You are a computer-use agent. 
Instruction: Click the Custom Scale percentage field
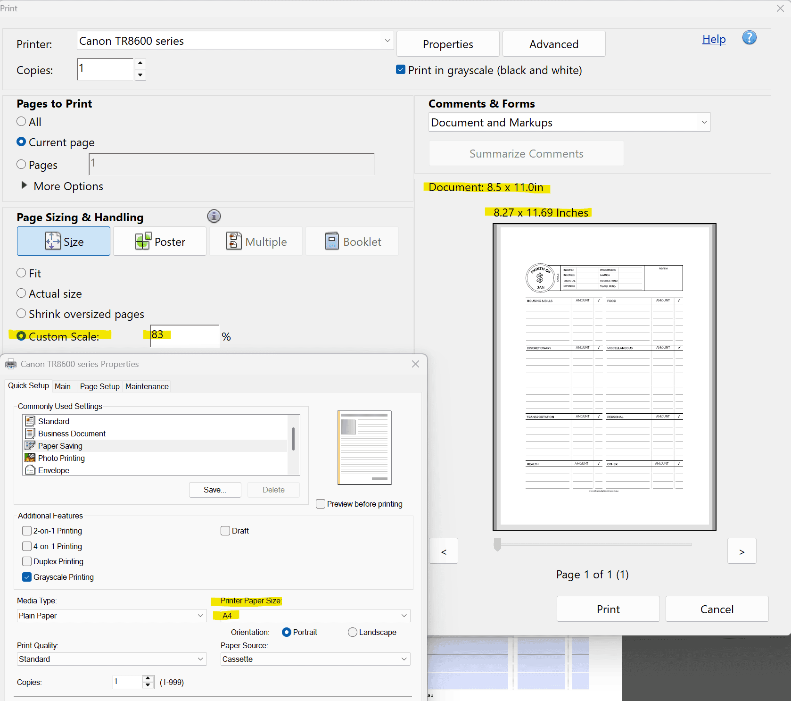(184, 336)
